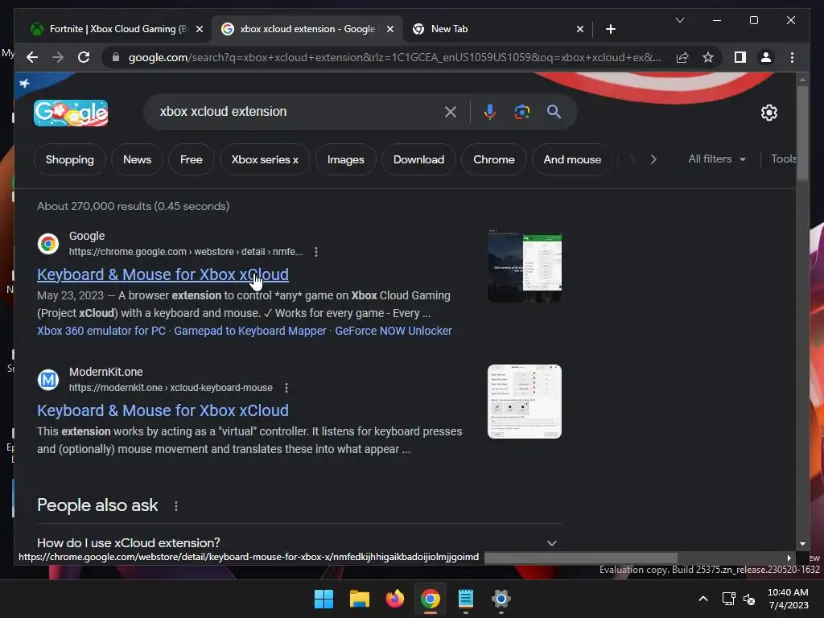This screenshot has height=618, width=824.
Task: Click the scrollbar down arrow
Action: (802, 544)
